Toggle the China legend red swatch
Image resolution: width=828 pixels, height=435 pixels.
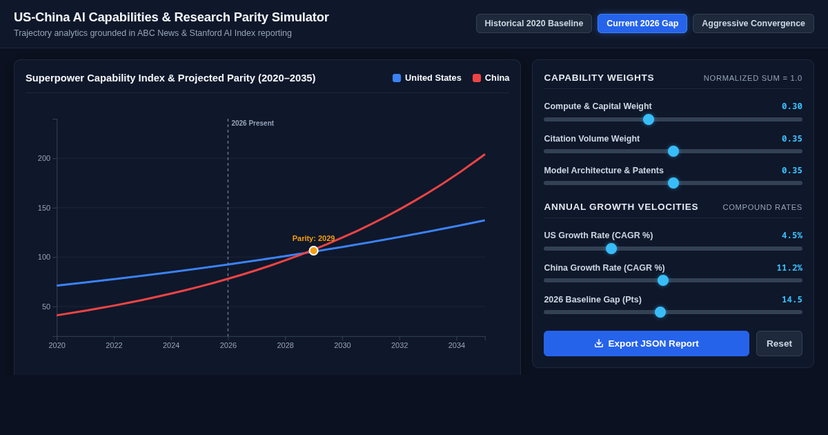point(477,78)
